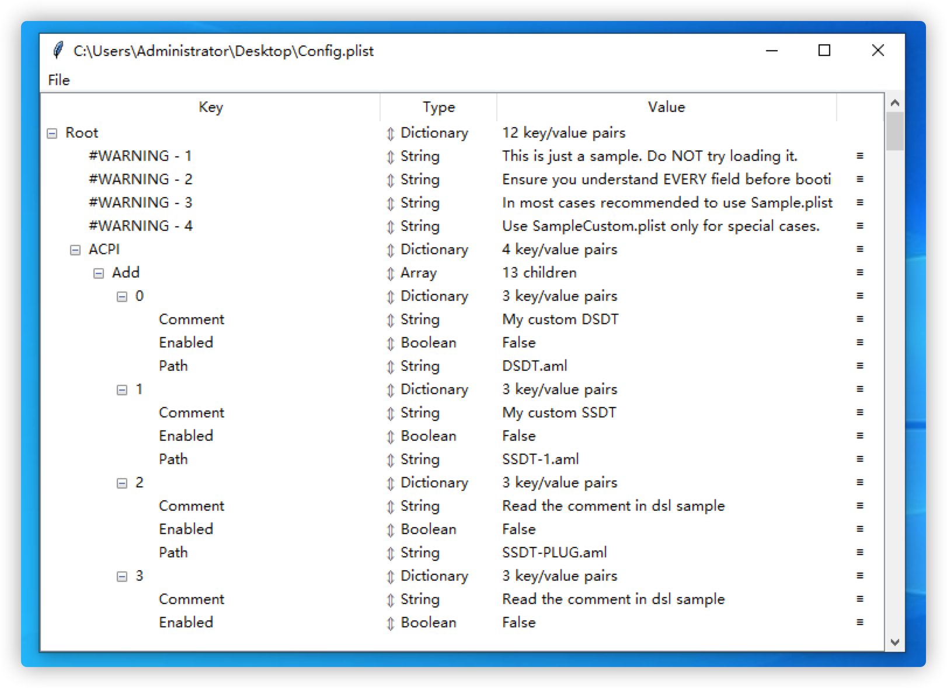Click value '12 key/value pairs'

pos(563,133)
